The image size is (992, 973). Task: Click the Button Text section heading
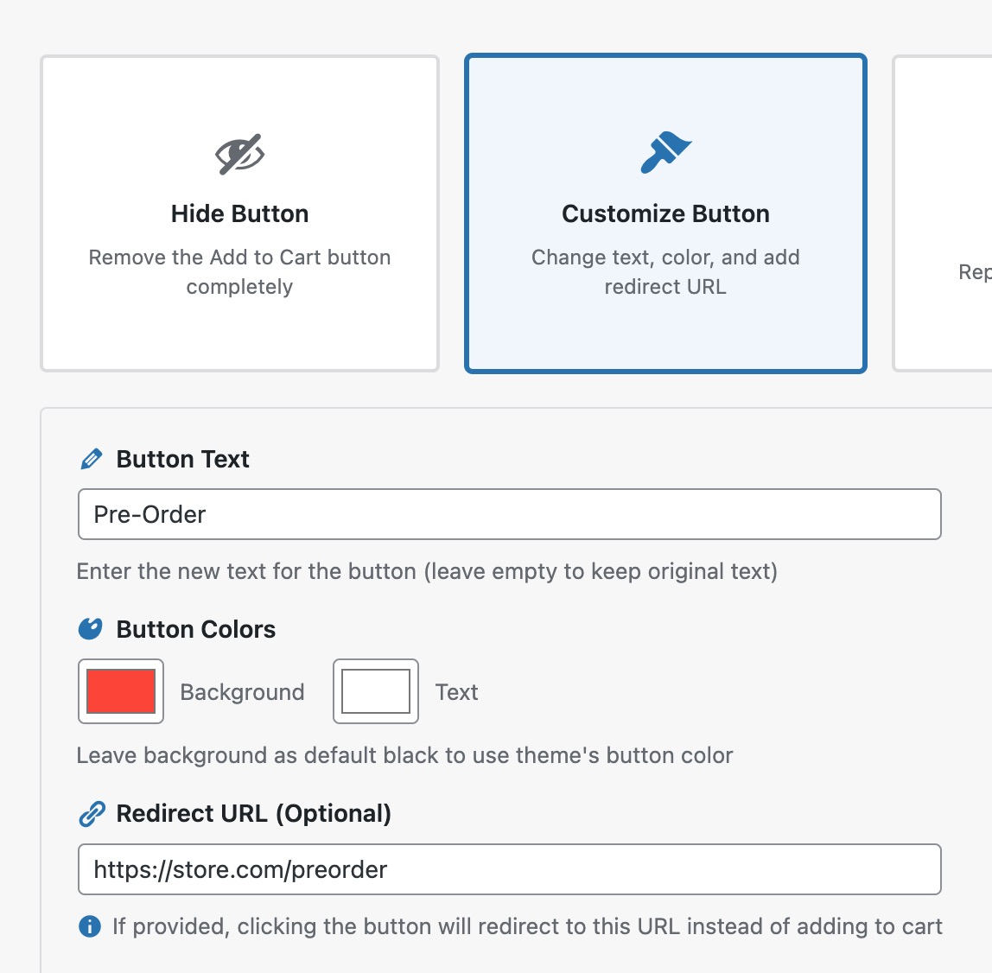[x=182, y=459]
